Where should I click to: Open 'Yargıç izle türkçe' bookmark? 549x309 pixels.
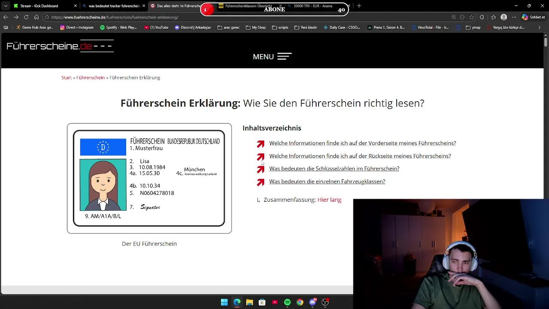coord(506,27)
